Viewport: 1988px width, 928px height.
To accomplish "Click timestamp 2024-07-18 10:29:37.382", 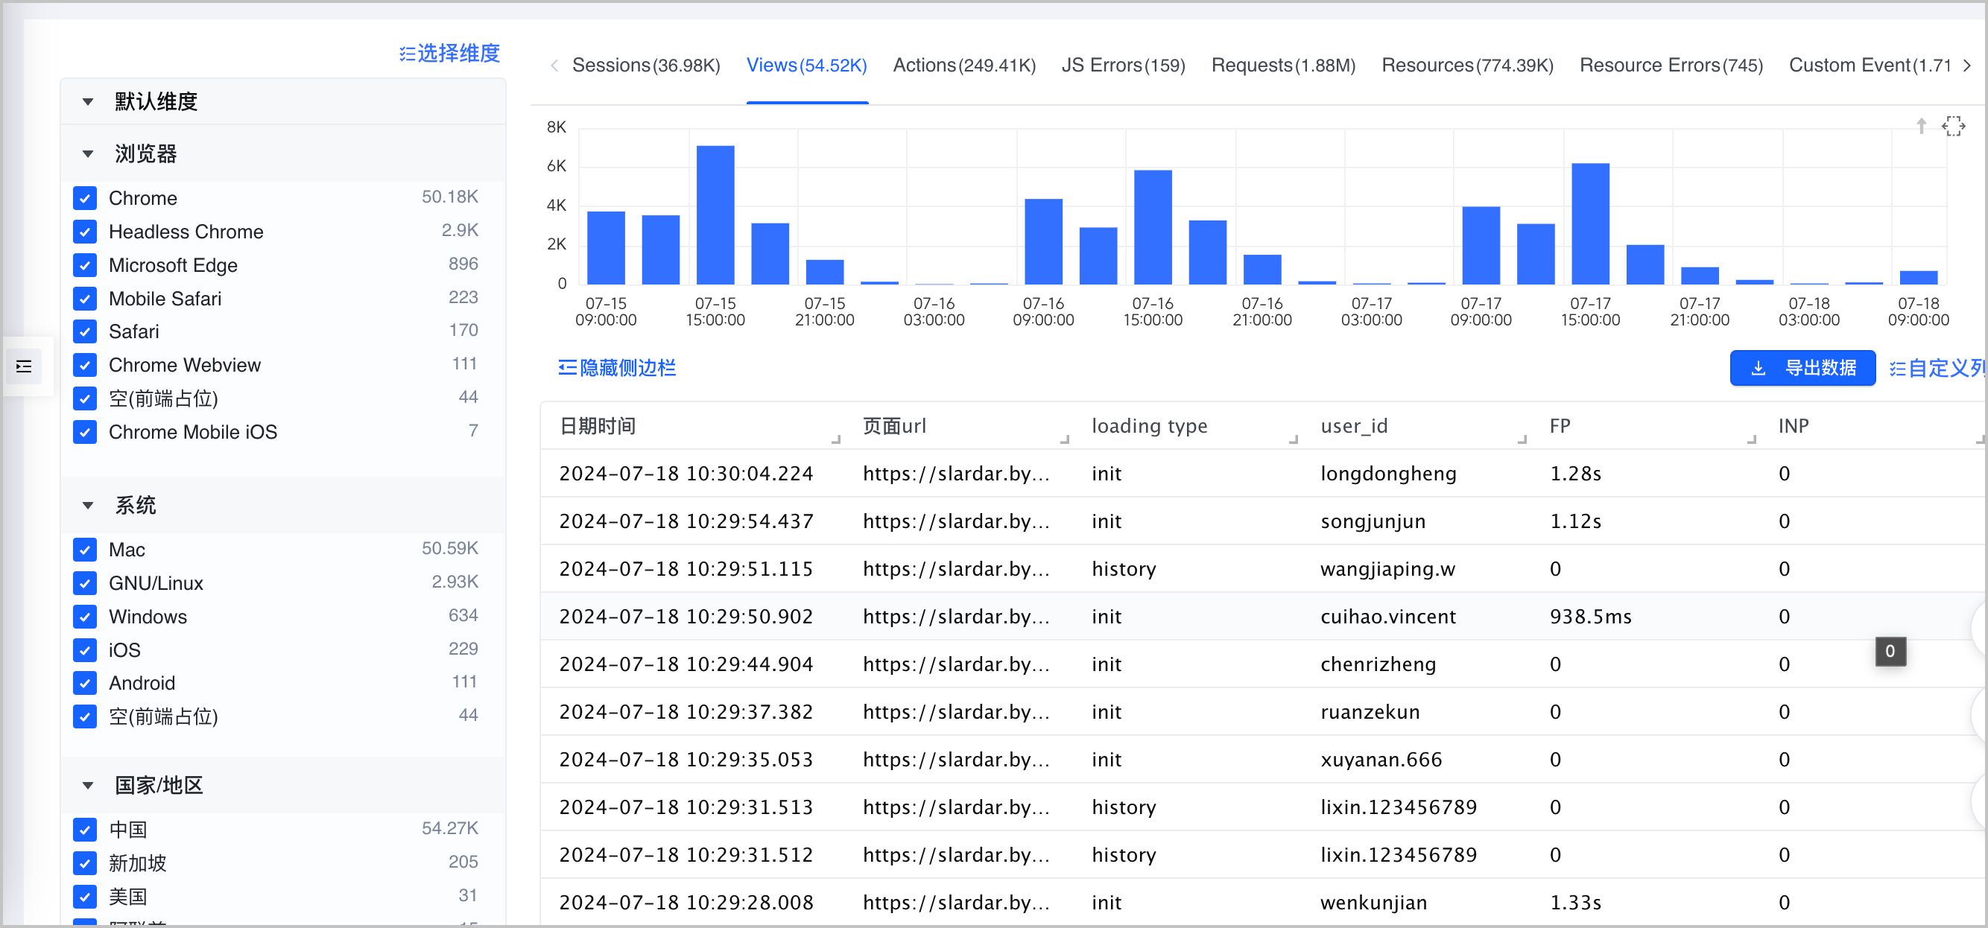I will (x=686, y=712).
